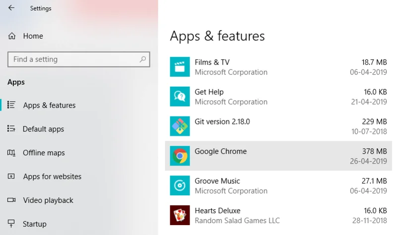Click the 378 MB size value

click(x=374, y=151)
